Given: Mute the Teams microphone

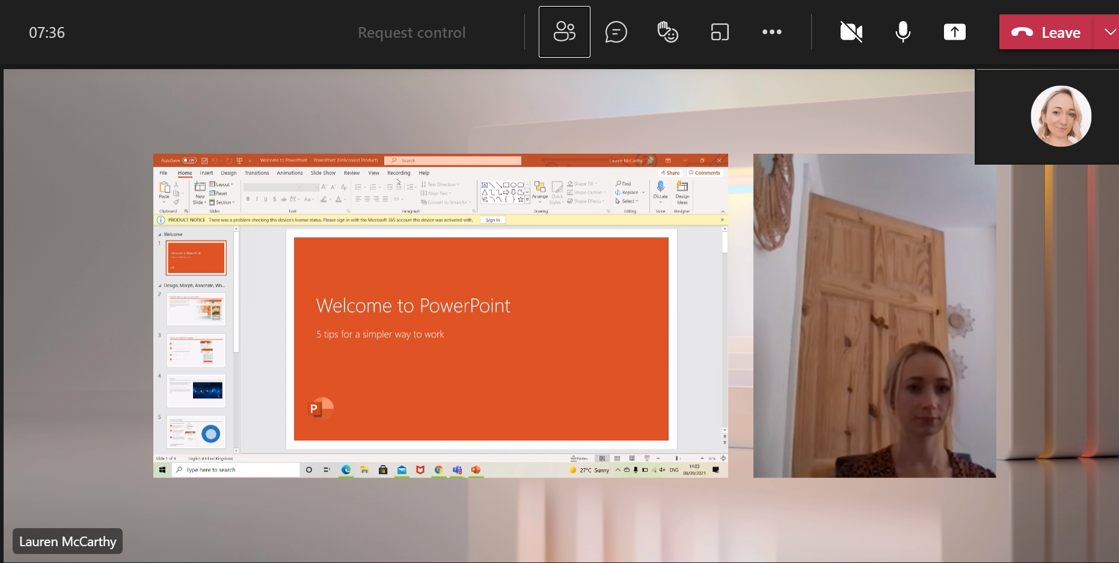Looking at the screenshot, I should 903,32.
